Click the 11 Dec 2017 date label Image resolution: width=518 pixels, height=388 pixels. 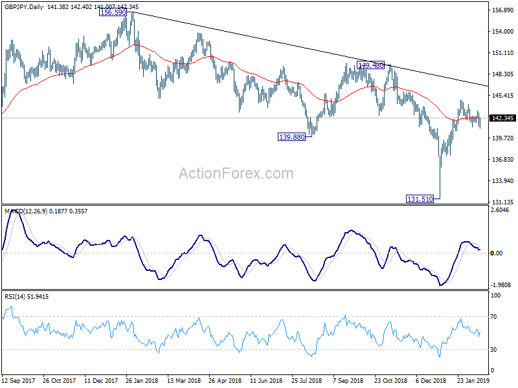point(101,380)
